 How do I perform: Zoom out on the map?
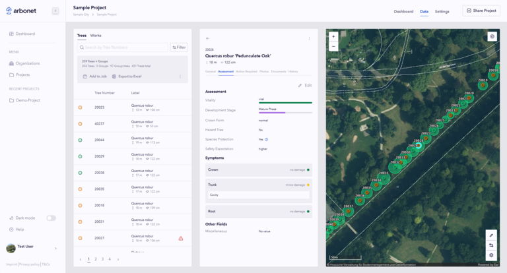pos(333,46)
